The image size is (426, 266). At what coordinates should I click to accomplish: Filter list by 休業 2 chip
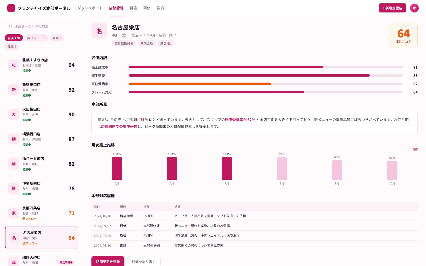(x=12, y=46)
